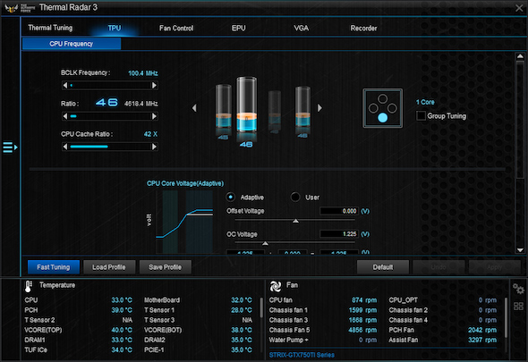Click the BCLK Frequency slider track
528x362 pixels.
[x=110, y=86]
